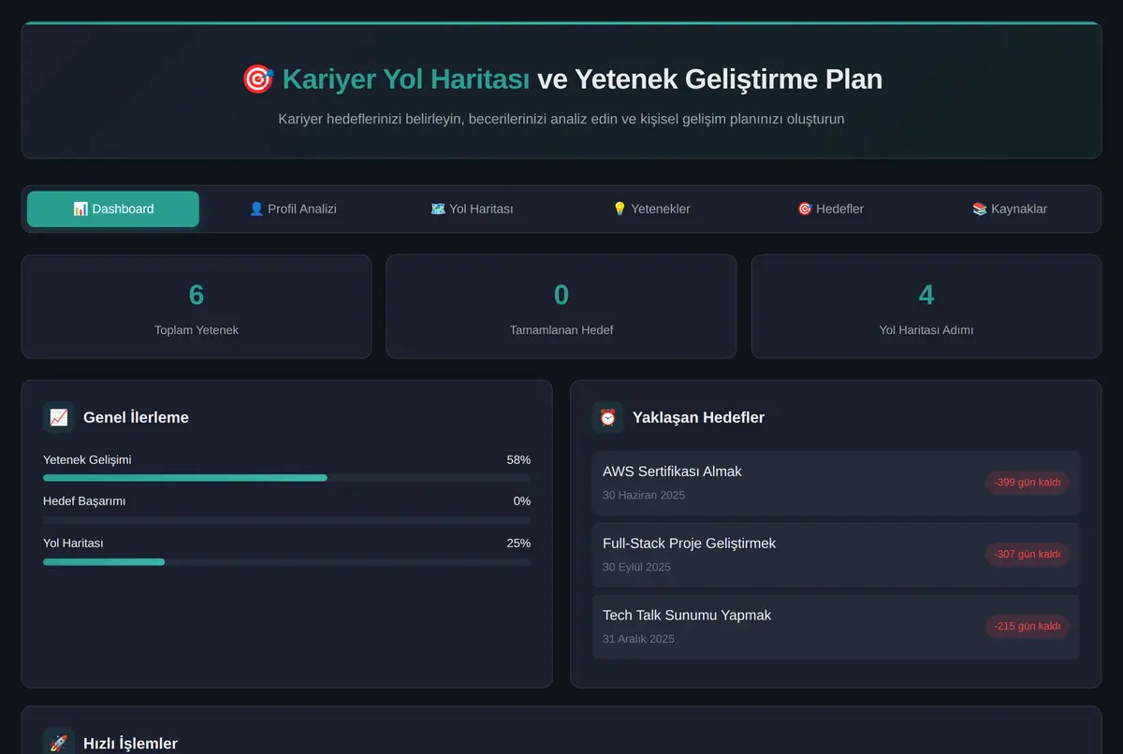Switch to Profil Analizi tab
The height and width of the screenshot is (754, 1123).
[x=293, y=209]
